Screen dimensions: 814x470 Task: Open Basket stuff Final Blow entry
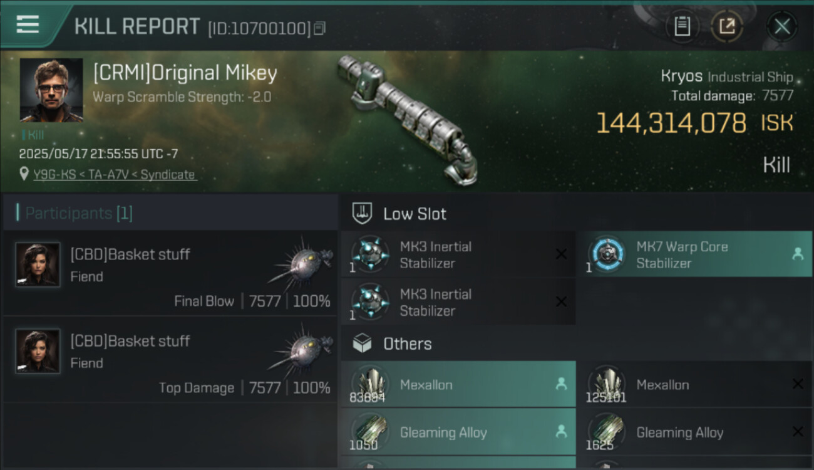tap(170, 273)
